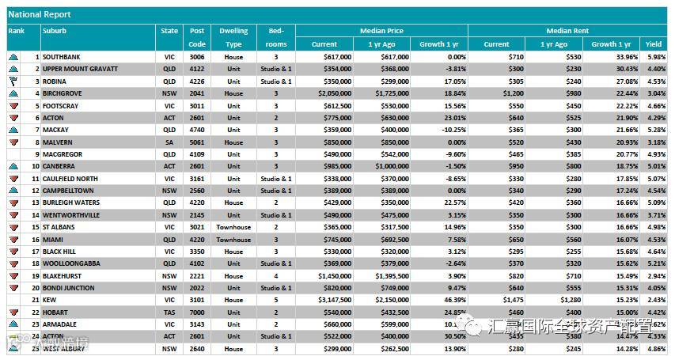Select the down arrow for CAULFIELD NORTH
675x356 pixels.
click(13, 179)
